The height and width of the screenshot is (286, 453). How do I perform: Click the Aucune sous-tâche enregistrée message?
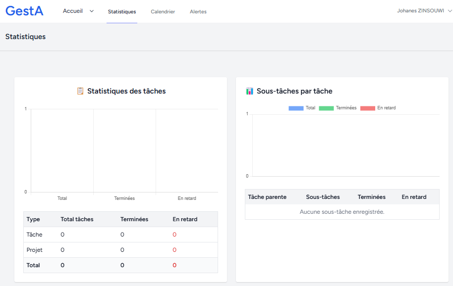pos(342,212)
